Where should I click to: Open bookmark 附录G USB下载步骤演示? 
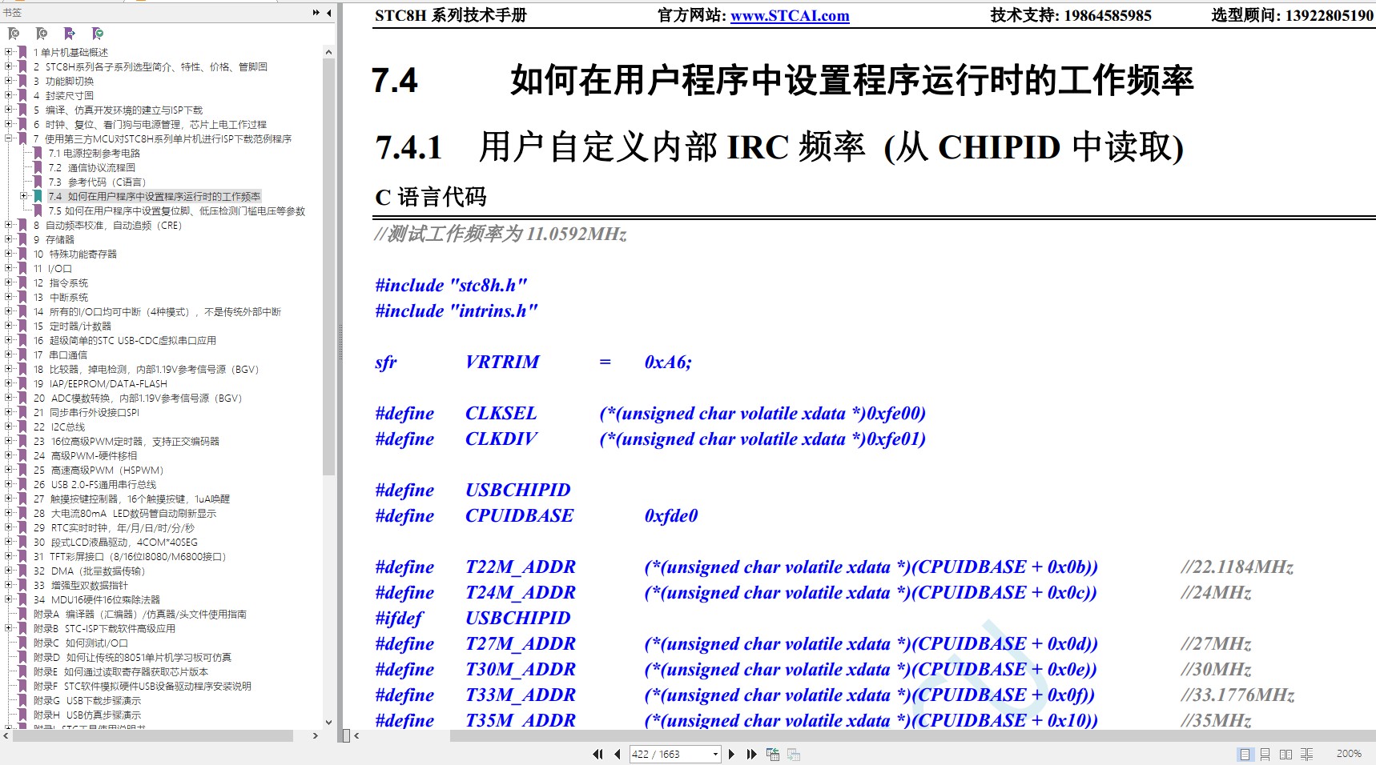click(87, 700)
